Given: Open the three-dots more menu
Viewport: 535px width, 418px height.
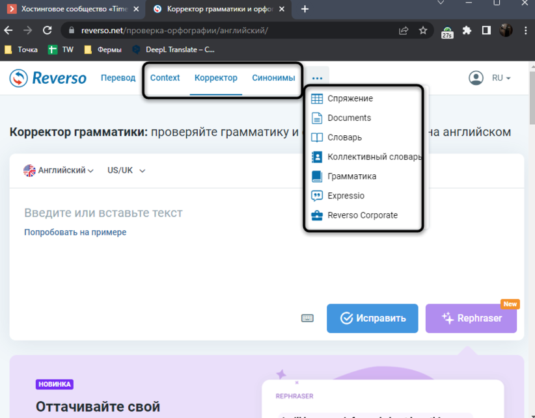Looking at the screenshot, I should 317,79.
